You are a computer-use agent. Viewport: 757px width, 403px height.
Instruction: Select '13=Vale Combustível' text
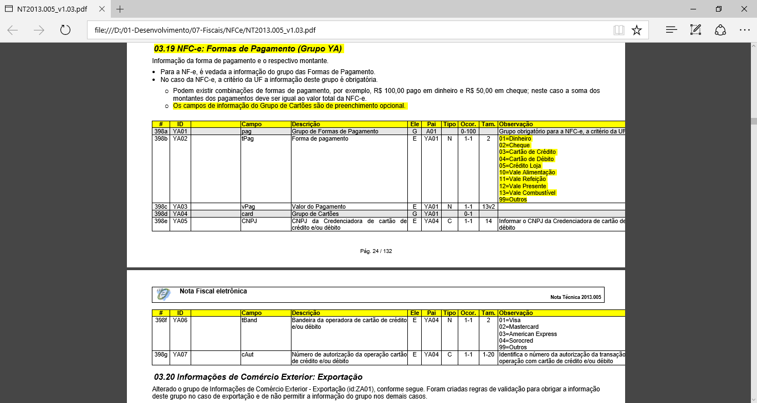528,193
